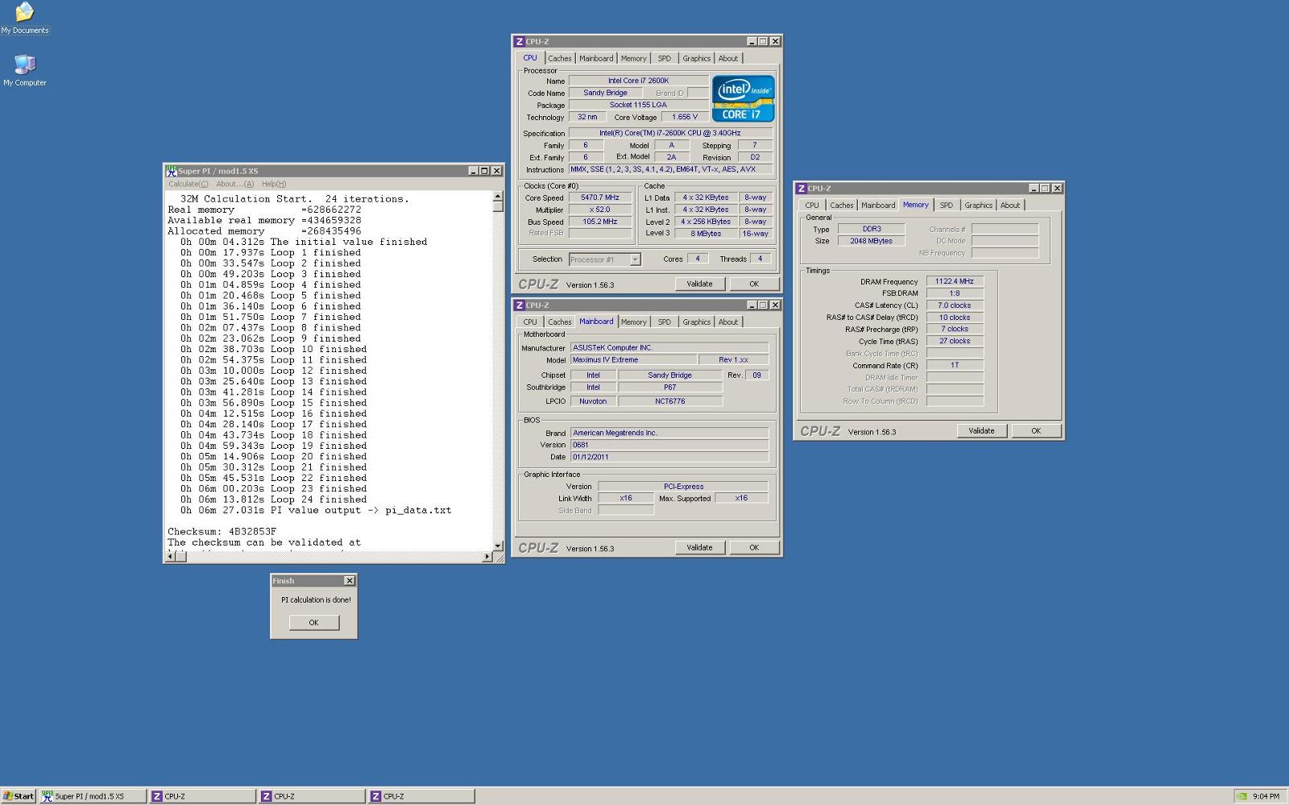Activate second CPU-Z taskbar button
The width and height of the screenshot is (1289, 805).
(x=312, y=796)
